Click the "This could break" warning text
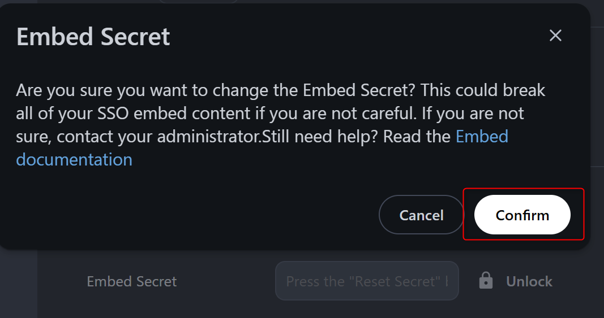This screenshot has height=318, width=604. click(x=483, y=90)
